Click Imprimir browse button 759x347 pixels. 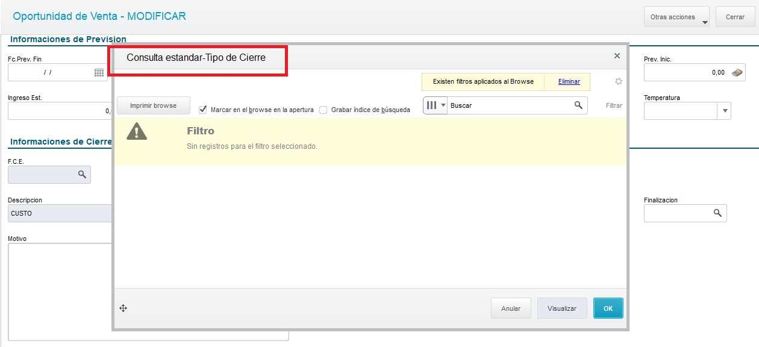153,105
